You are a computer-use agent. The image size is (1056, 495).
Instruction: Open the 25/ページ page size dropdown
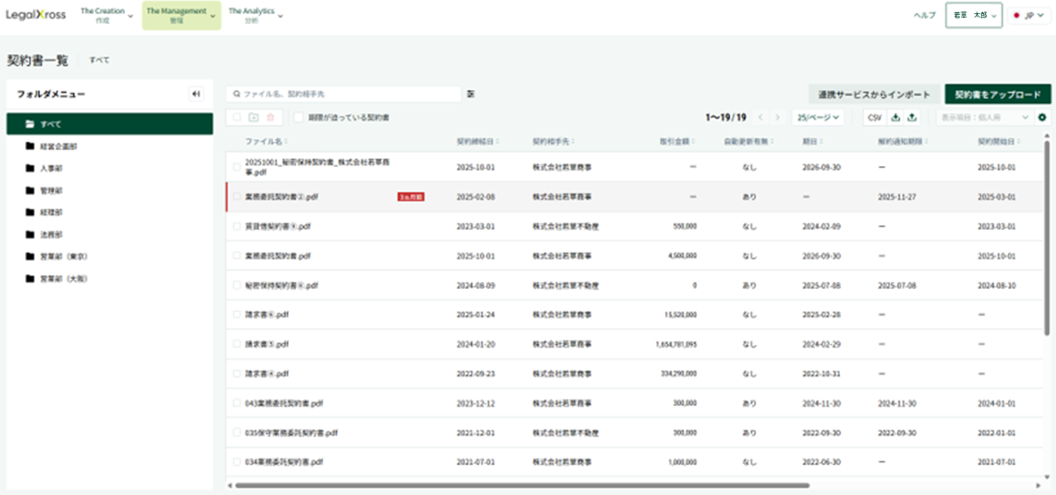click(x=818, y=118)
